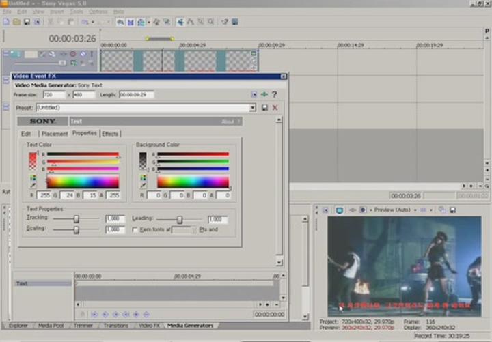Screen dimensions: 492x342
Task: Open the Insert menu
Action: tap(57, 12)
